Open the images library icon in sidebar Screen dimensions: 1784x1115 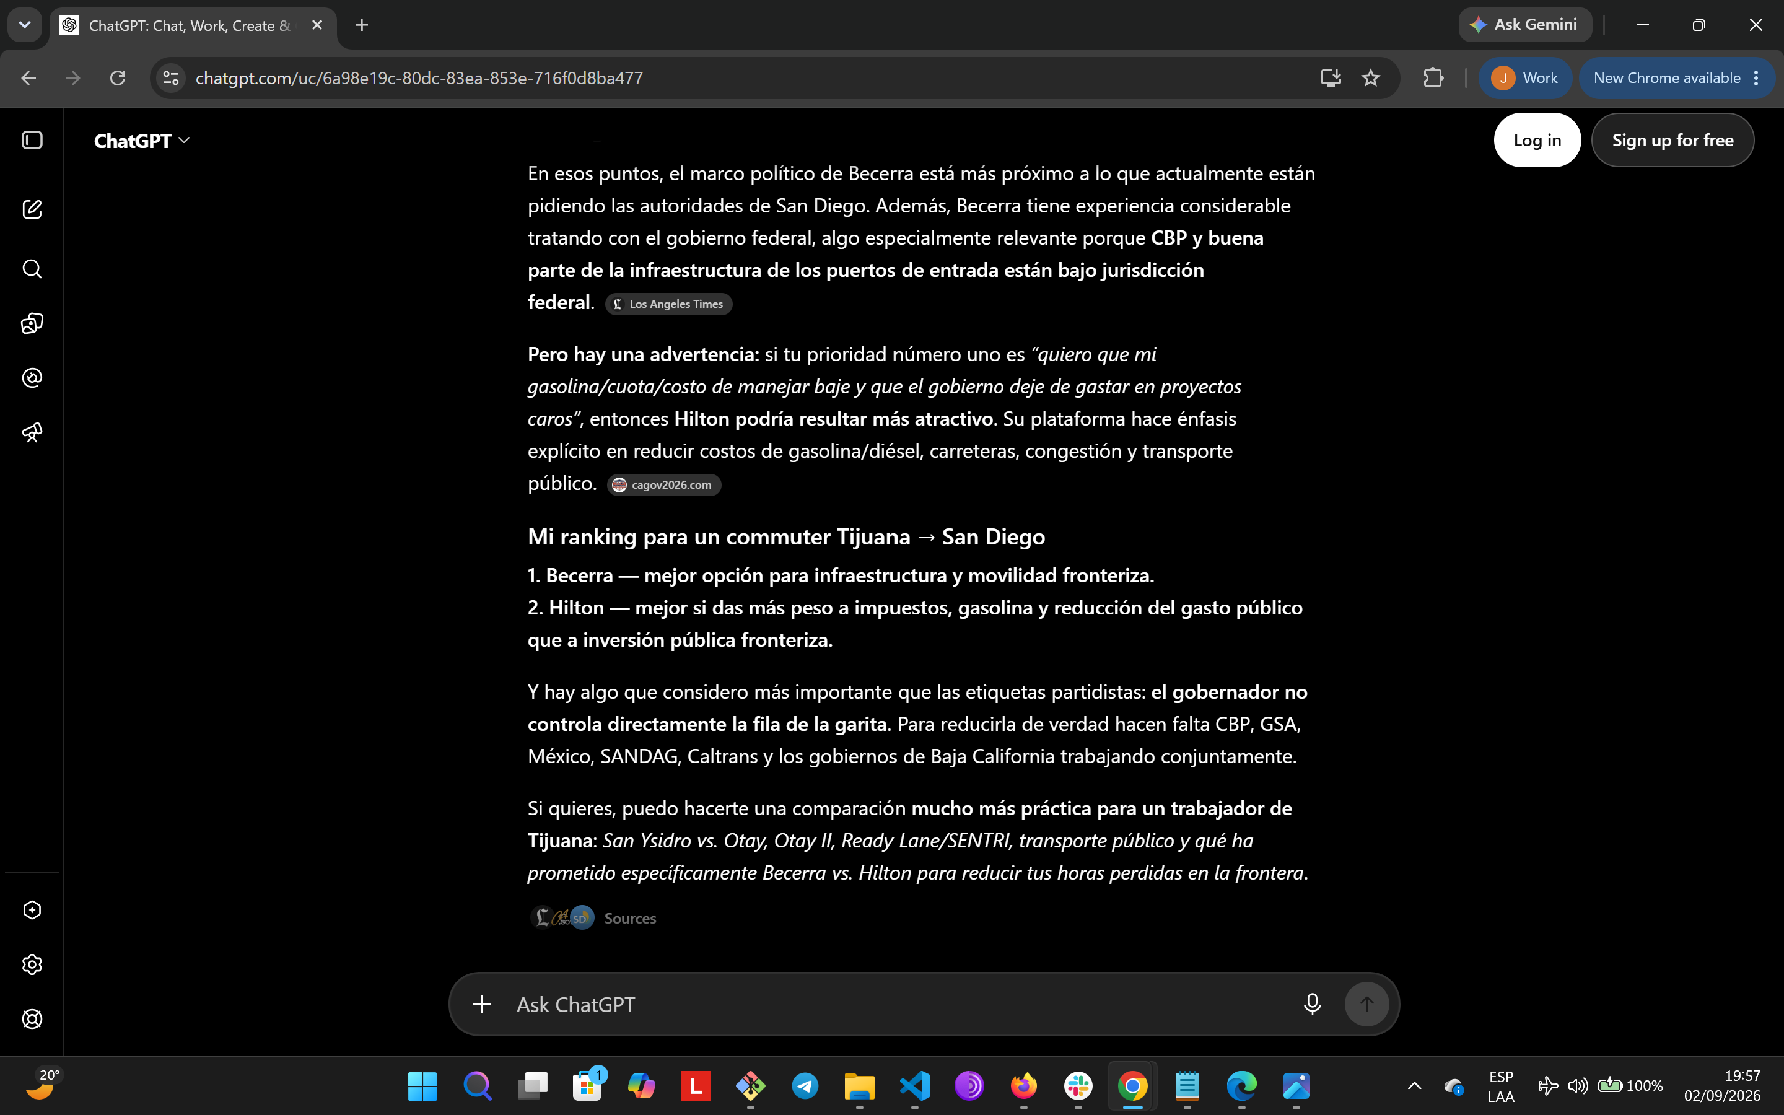pos(32,323)
